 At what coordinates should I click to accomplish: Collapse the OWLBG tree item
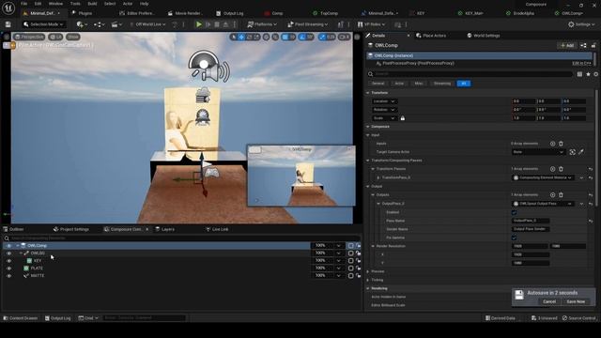[21, 253]
